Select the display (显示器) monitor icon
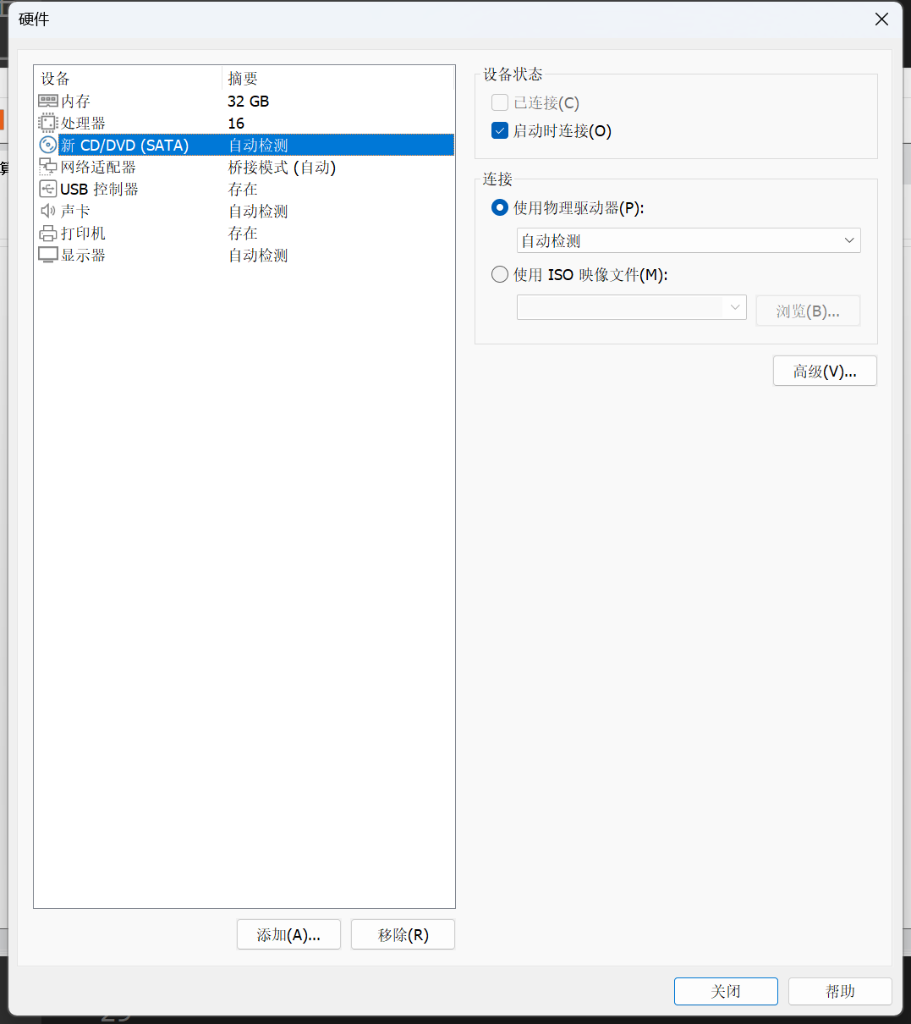This screenshot has width=911, height=1024. pyautogui.click(x=48, y=255)
